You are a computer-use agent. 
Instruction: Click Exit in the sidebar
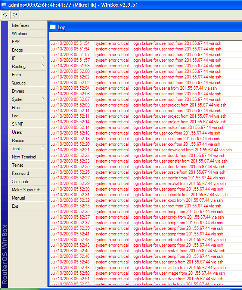coord(28,206)
